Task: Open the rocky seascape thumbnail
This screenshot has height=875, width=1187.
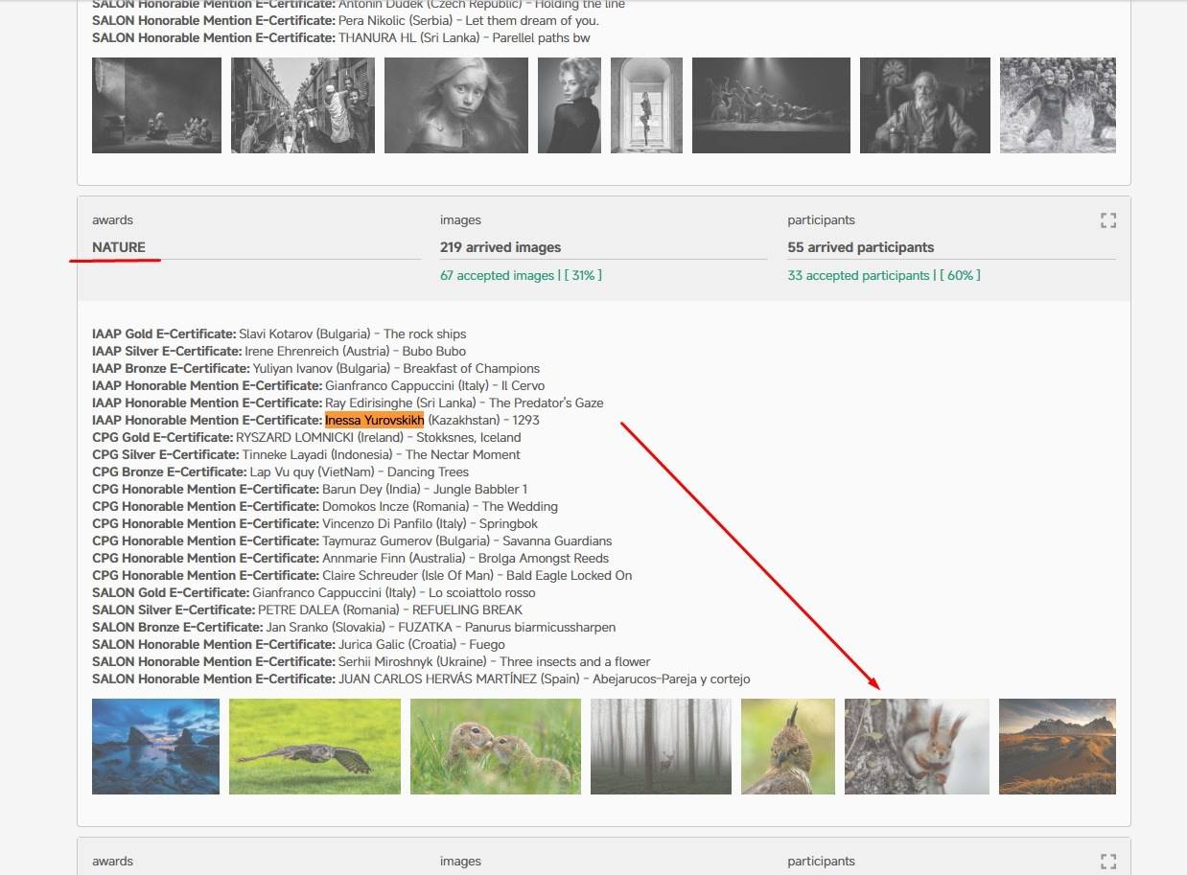Action: pos(155,747)
